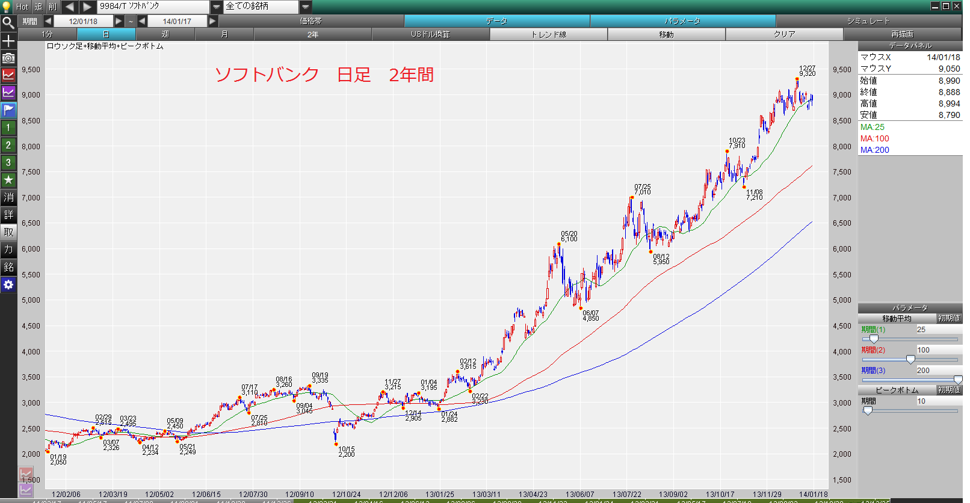Screen dimensions: 970x503
Task: Select preset 2 green button
Action: coord(8,145)
